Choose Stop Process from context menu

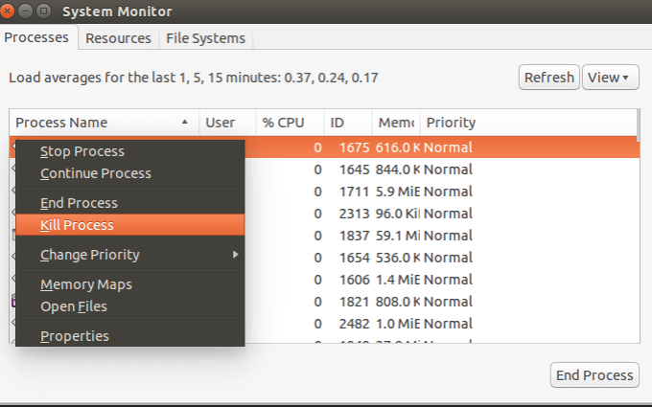pyautogui.click(x=82, y=151)
